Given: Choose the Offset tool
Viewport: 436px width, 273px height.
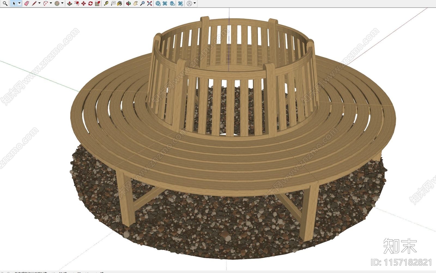Looking at the screenshot, I should (77, 4).
